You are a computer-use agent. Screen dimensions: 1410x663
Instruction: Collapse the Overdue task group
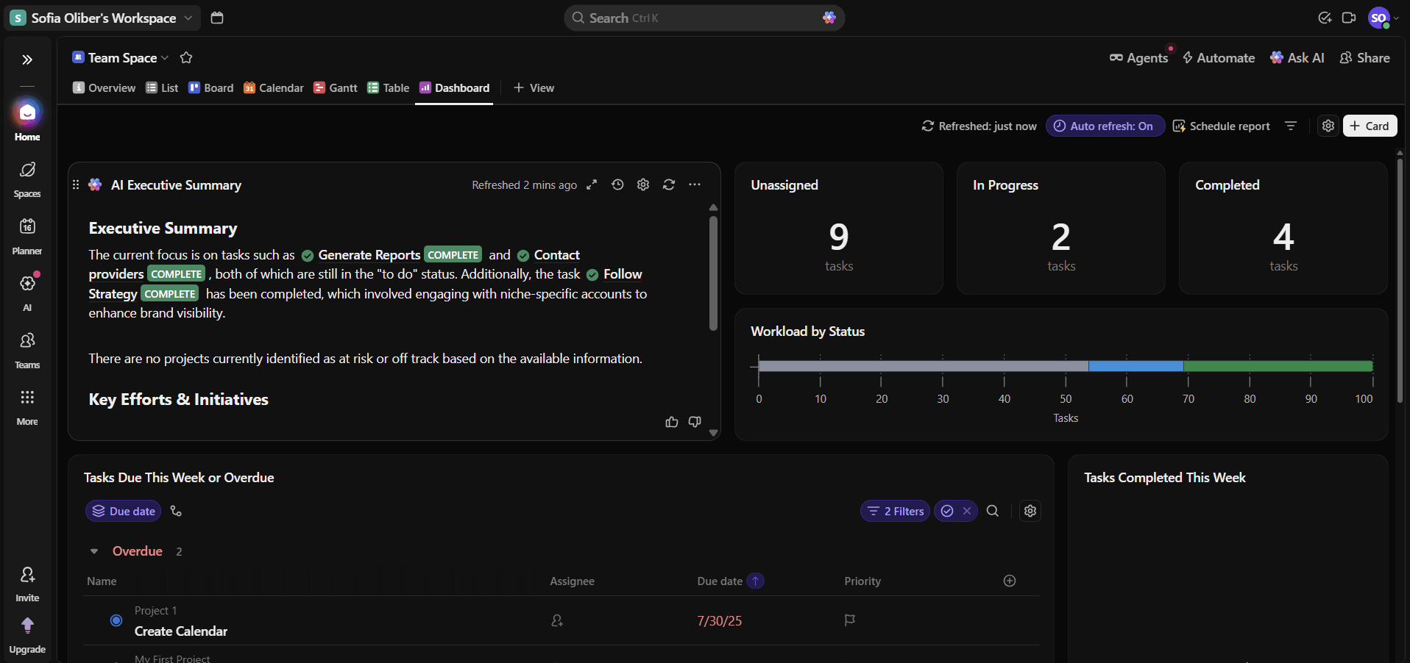(x=94, y=551)
